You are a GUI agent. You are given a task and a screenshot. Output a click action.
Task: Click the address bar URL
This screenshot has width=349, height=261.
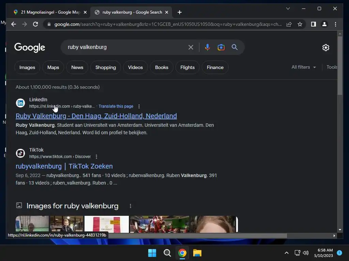pos(168,24)
